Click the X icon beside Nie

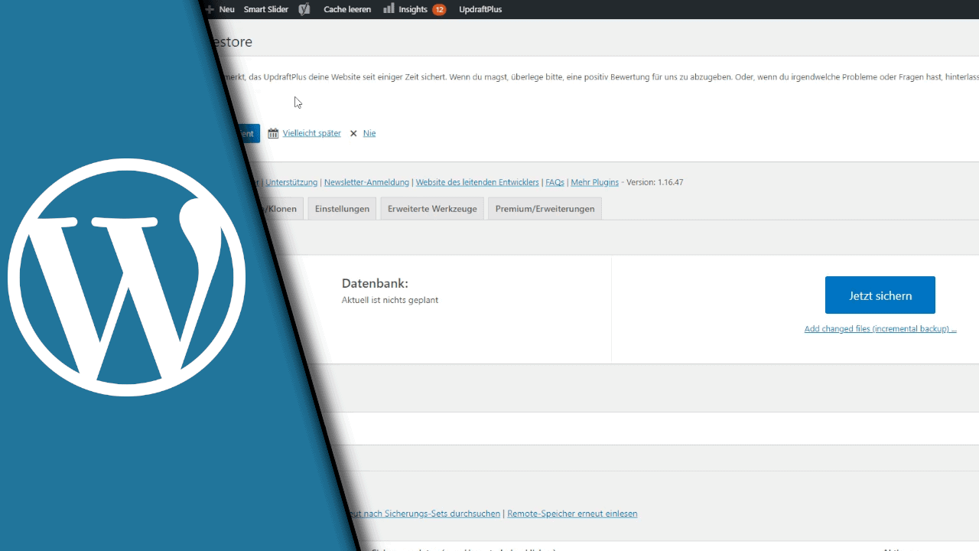(353, 133)
